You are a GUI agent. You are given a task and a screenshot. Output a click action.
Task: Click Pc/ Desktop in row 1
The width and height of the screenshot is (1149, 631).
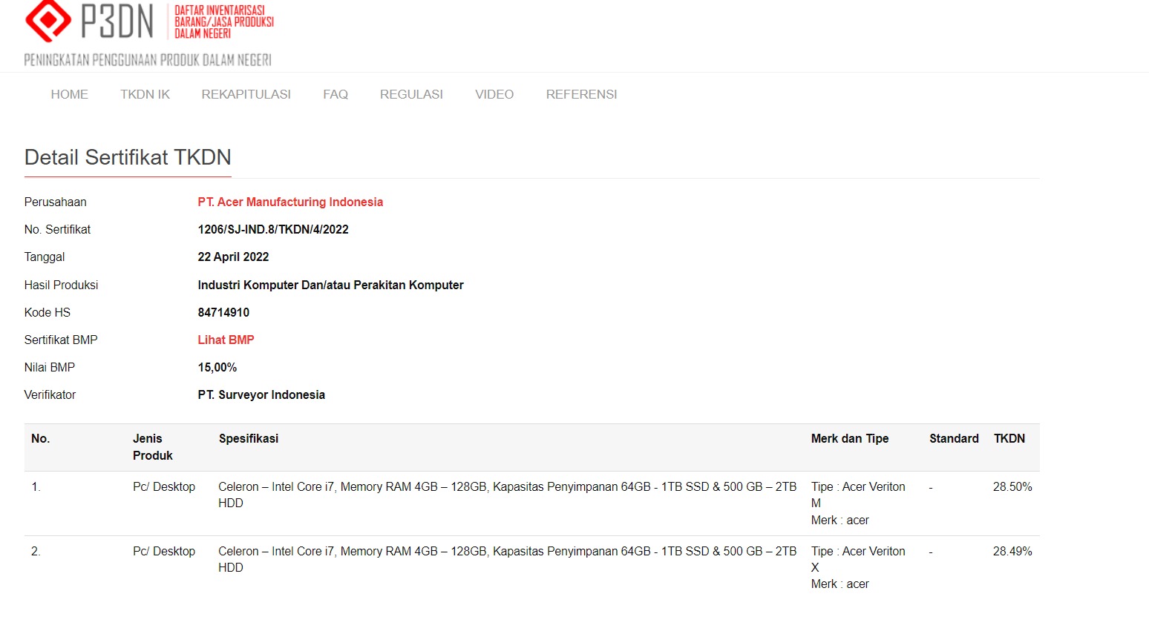tap(164, 486)
